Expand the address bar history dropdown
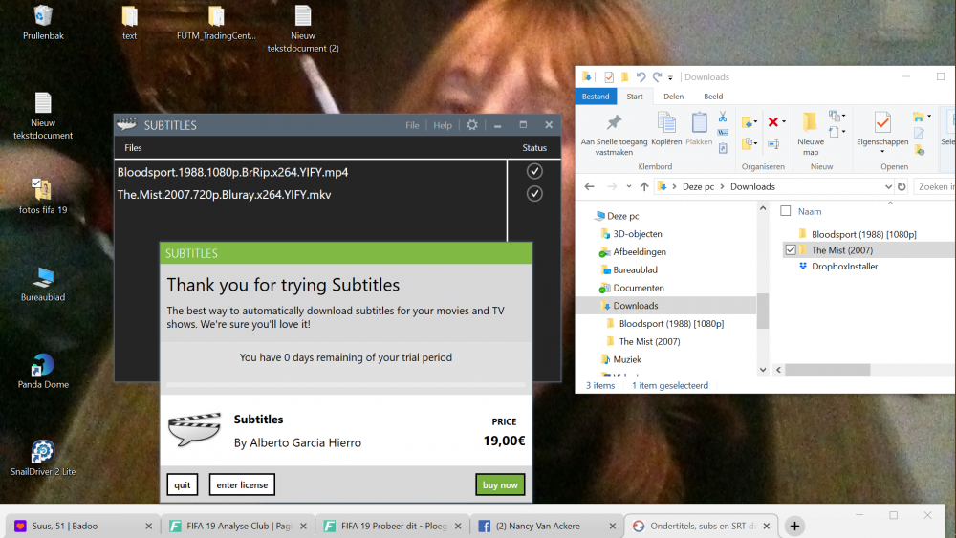 tap(887, 186)
